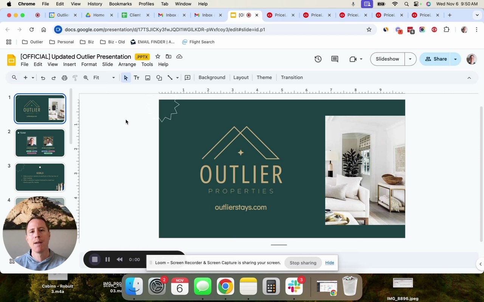The height and width of the screenshot is (302, 484).
Task: Add a comment from toolbar
Action: tap(188, 78)
